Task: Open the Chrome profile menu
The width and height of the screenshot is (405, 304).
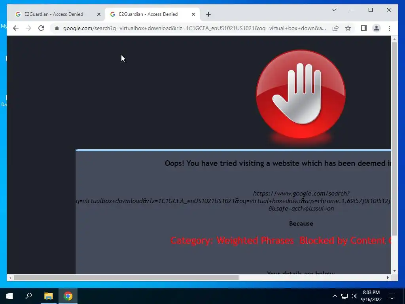Action: coord(377,28)
